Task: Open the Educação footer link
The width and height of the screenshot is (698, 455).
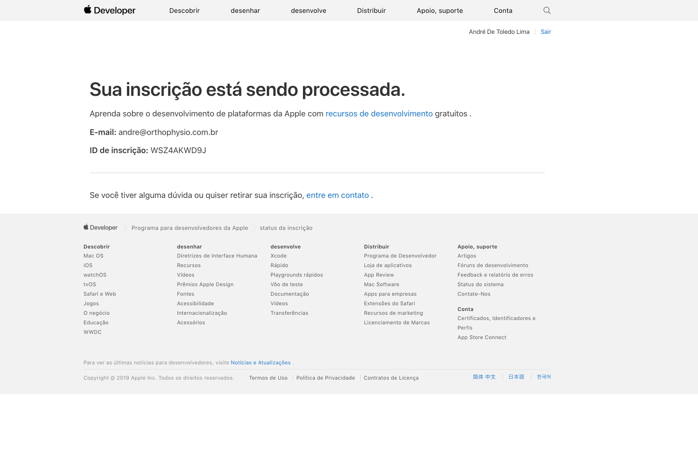Action: [x=96, y=322]
